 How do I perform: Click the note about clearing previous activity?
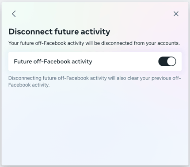[x=95, y=81]
